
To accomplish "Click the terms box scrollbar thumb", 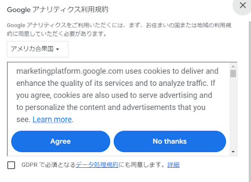I will (x=233, y=74).
